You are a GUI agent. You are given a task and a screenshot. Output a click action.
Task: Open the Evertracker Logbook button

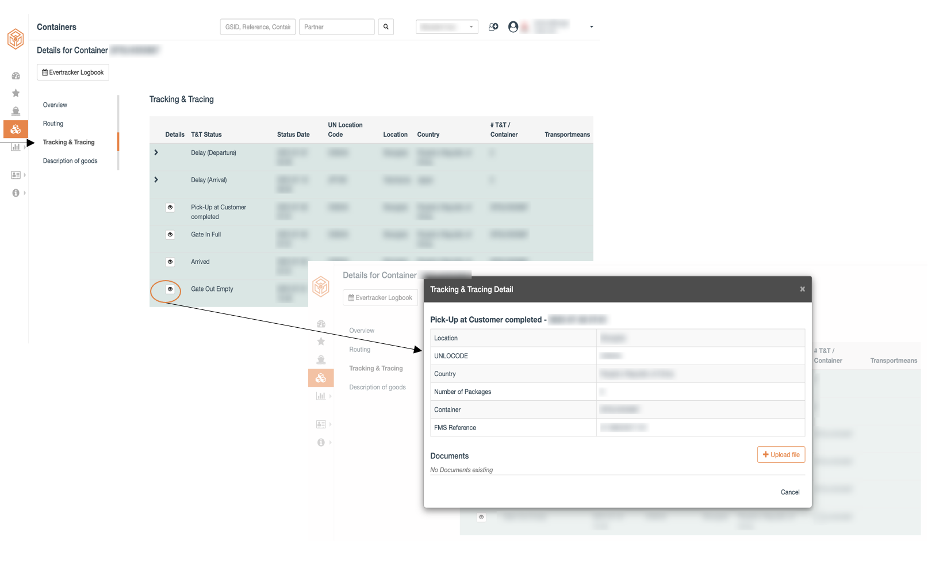click(x=73, y=72)
